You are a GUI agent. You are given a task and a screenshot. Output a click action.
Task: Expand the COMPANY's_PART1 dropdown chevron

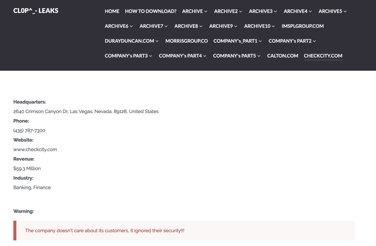260,41
